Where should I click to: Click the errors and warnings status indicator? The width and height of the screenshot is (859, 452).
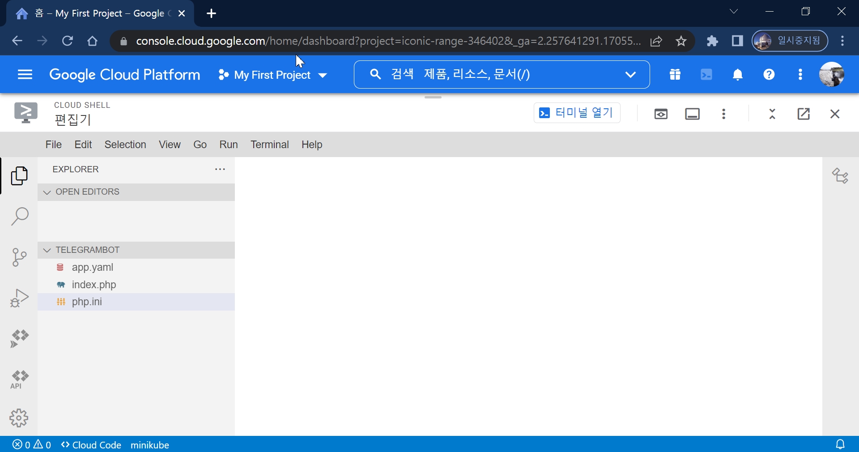point(32,445)
